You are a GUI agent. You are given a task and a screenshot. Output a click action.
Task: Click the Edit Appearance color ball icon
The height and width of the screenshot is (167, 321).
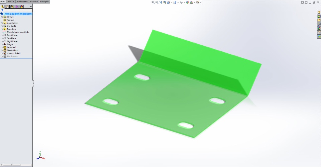[187, 2]
